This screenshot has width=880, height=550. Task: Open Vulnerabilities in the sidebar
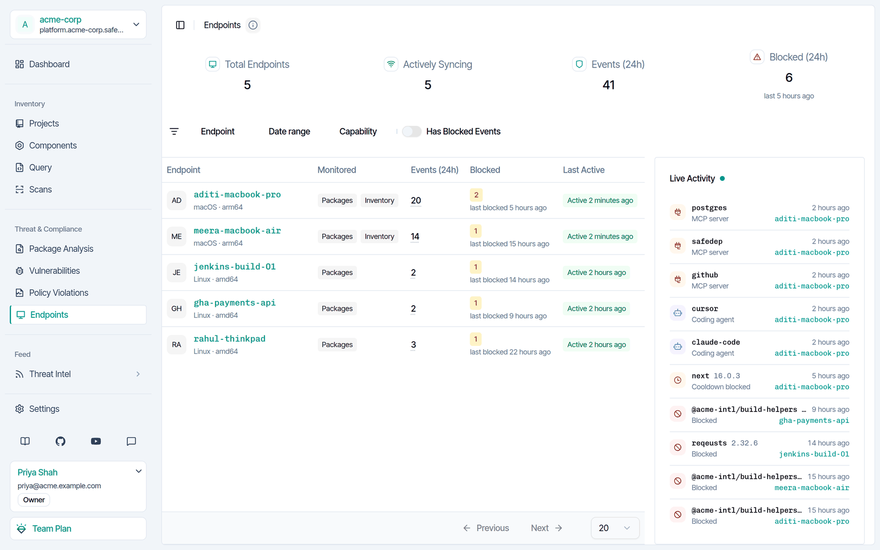tap(78, 271)
